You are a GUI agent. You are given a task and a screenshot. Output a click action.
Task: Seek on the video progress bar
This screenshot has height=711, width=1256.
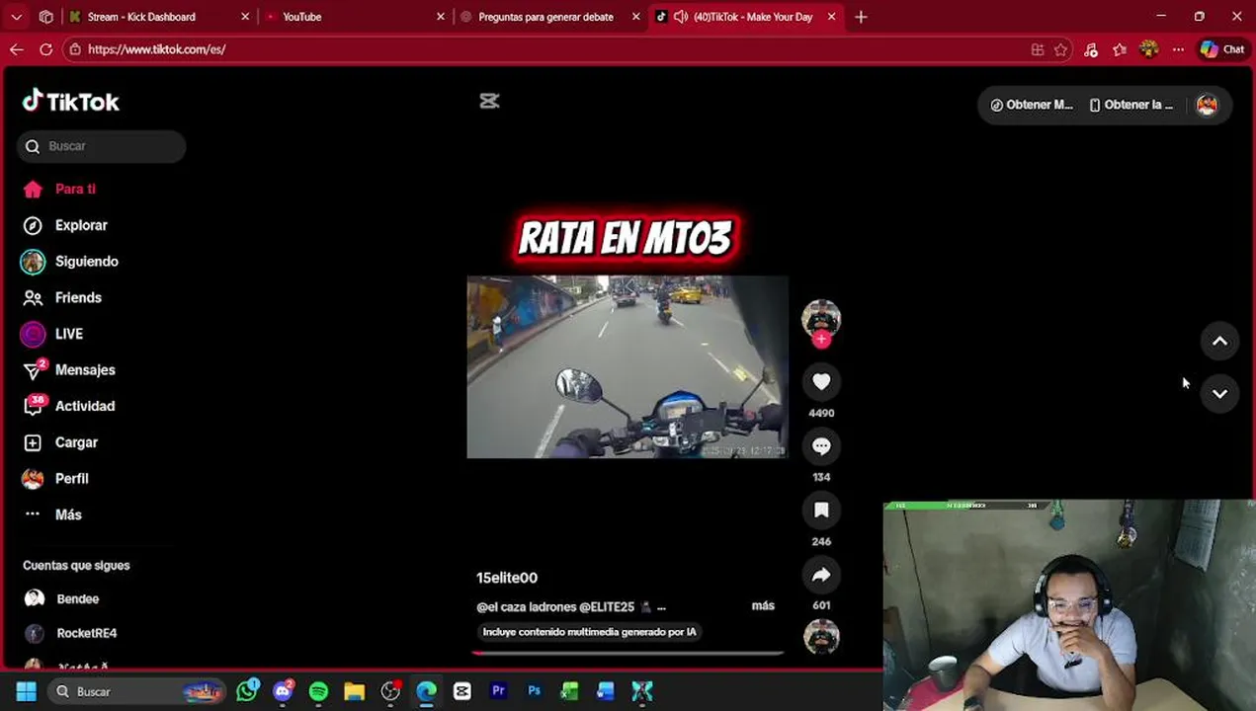pos(628,653)
